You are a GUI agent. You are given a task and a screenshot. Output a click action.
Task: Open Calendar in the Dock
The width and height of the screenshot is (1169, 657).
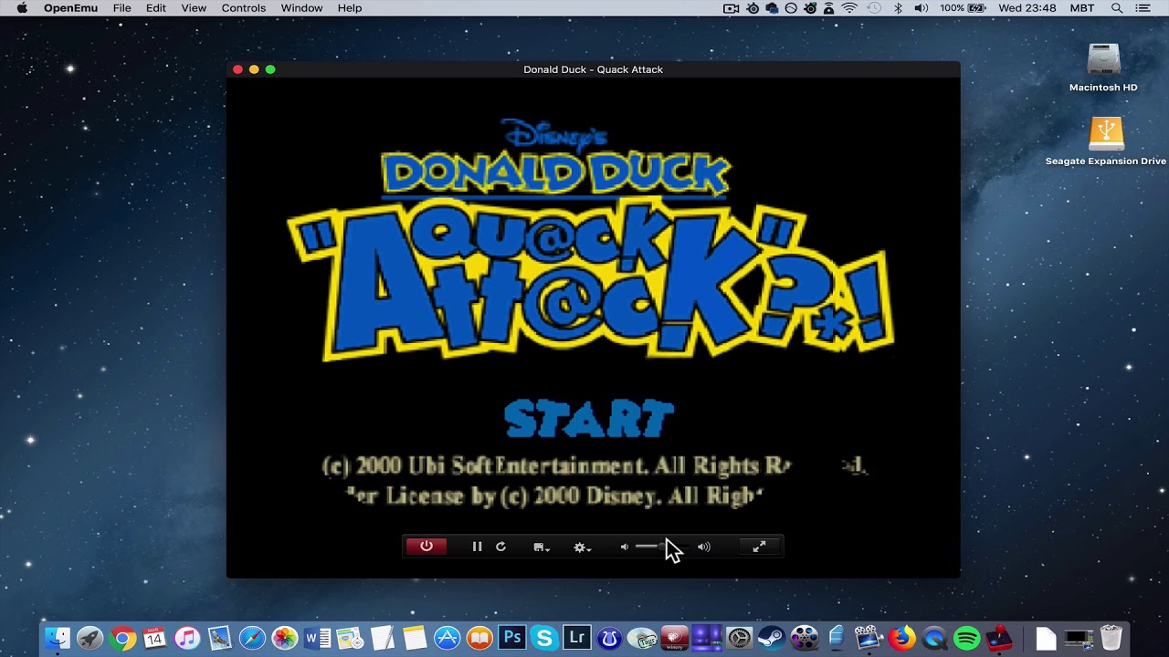click(x=154, y=638)
